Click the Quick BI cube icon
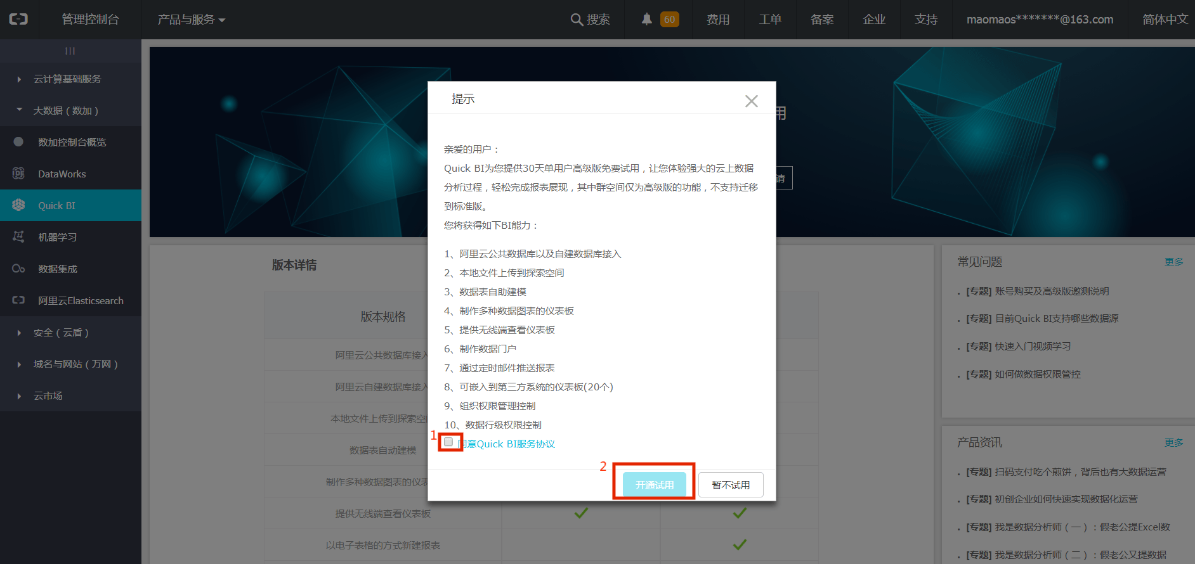1195x564 pixels. coord(18,205)
